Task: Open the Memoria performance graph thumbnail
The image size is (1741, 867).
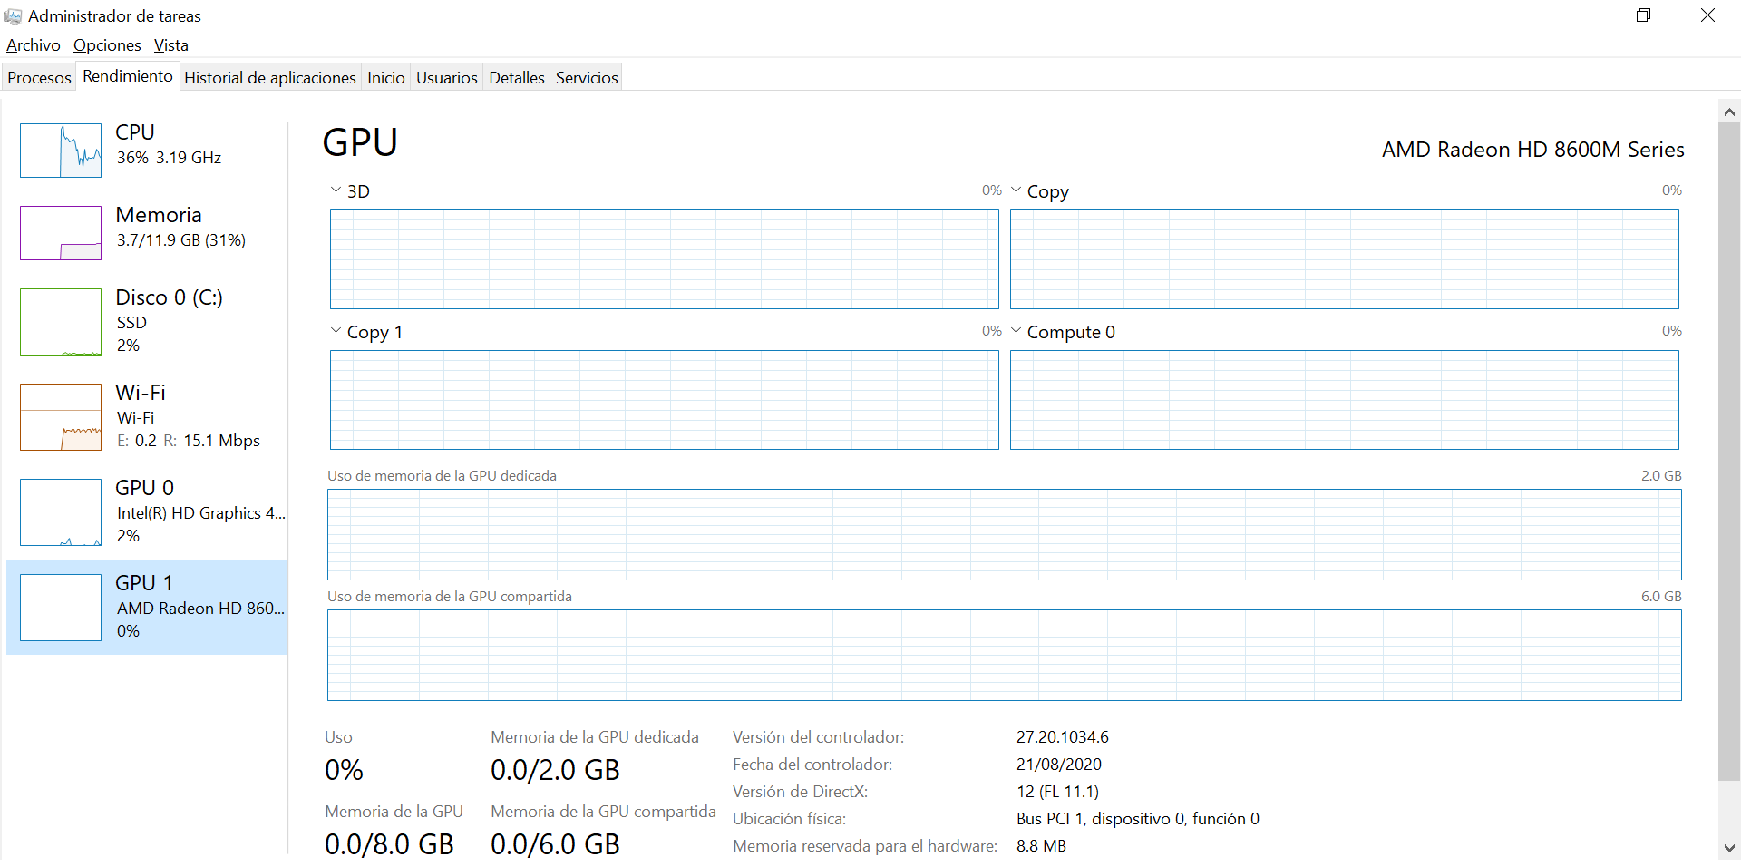Action: [x=61, y=233]
